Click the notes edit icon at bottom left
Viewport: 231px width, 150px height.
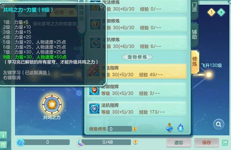click(3, 145)
